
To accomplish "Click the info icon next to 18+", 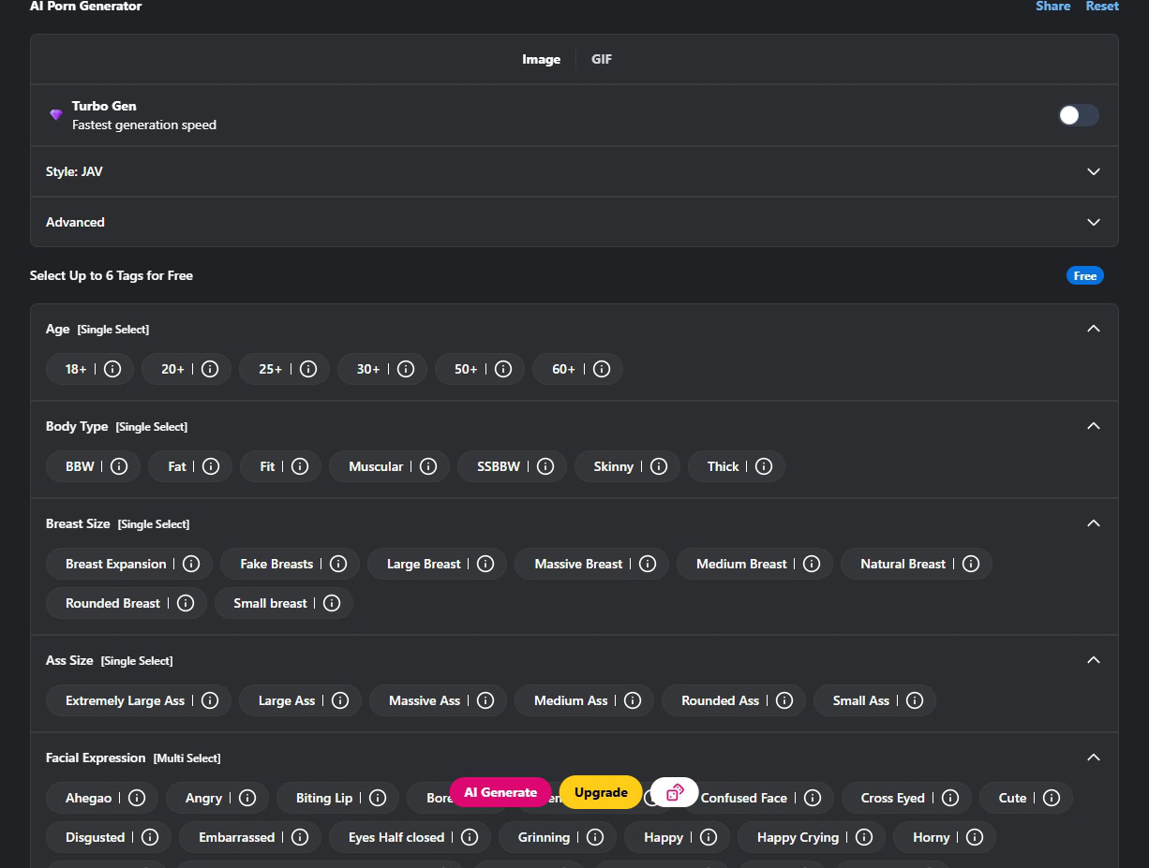I will click(112, 369).
